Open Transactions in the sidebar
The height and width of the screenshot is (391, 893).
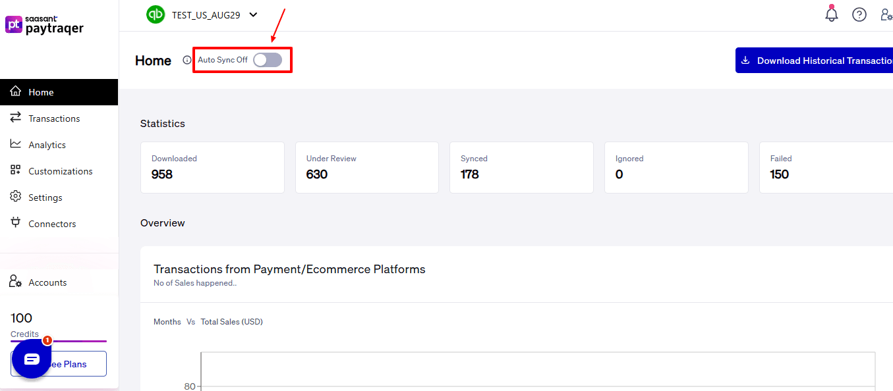point(54,118)
